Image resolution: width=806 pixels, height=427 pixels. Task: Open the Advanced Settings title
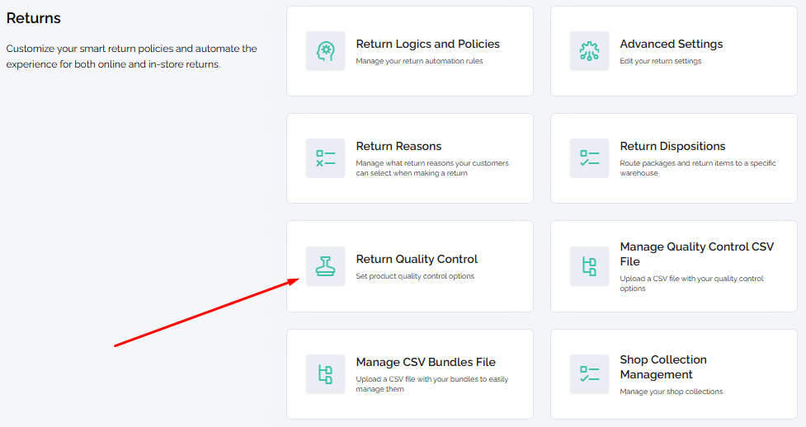point(672,45)
